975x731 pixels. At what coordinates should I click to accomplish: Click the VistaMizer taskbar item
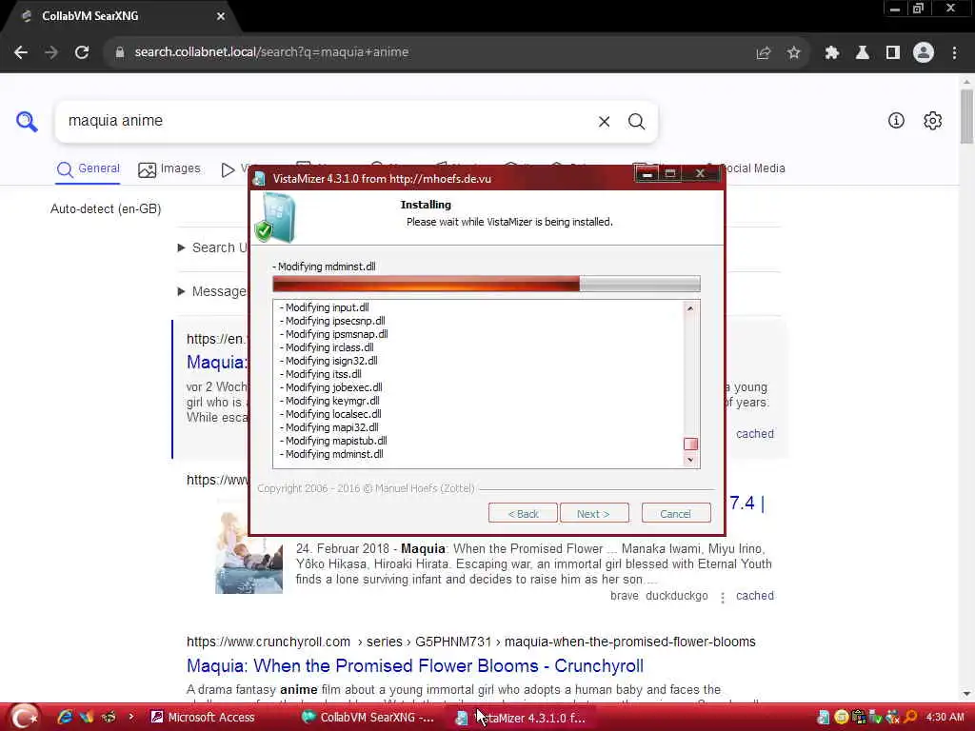[x=523, y=718]
